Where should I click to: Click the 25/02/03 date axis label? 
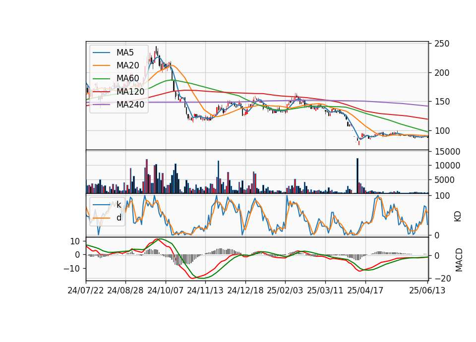tap(285, 290)
